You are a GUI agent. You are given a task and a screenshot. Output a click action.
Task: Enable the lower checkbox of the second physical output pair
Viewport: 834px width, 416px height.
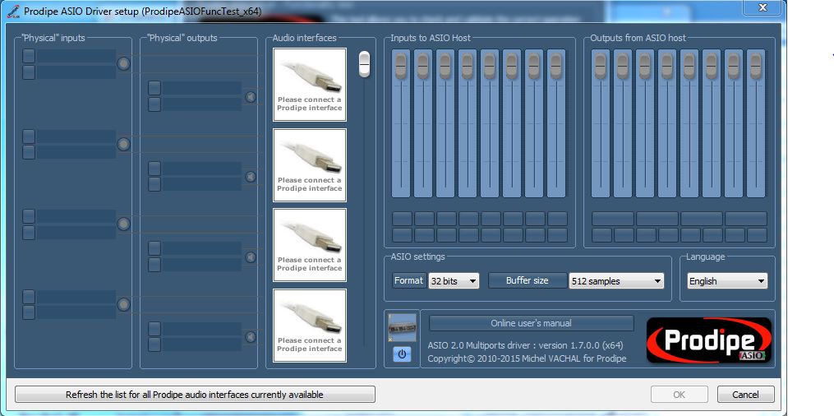tap(154, 185)
